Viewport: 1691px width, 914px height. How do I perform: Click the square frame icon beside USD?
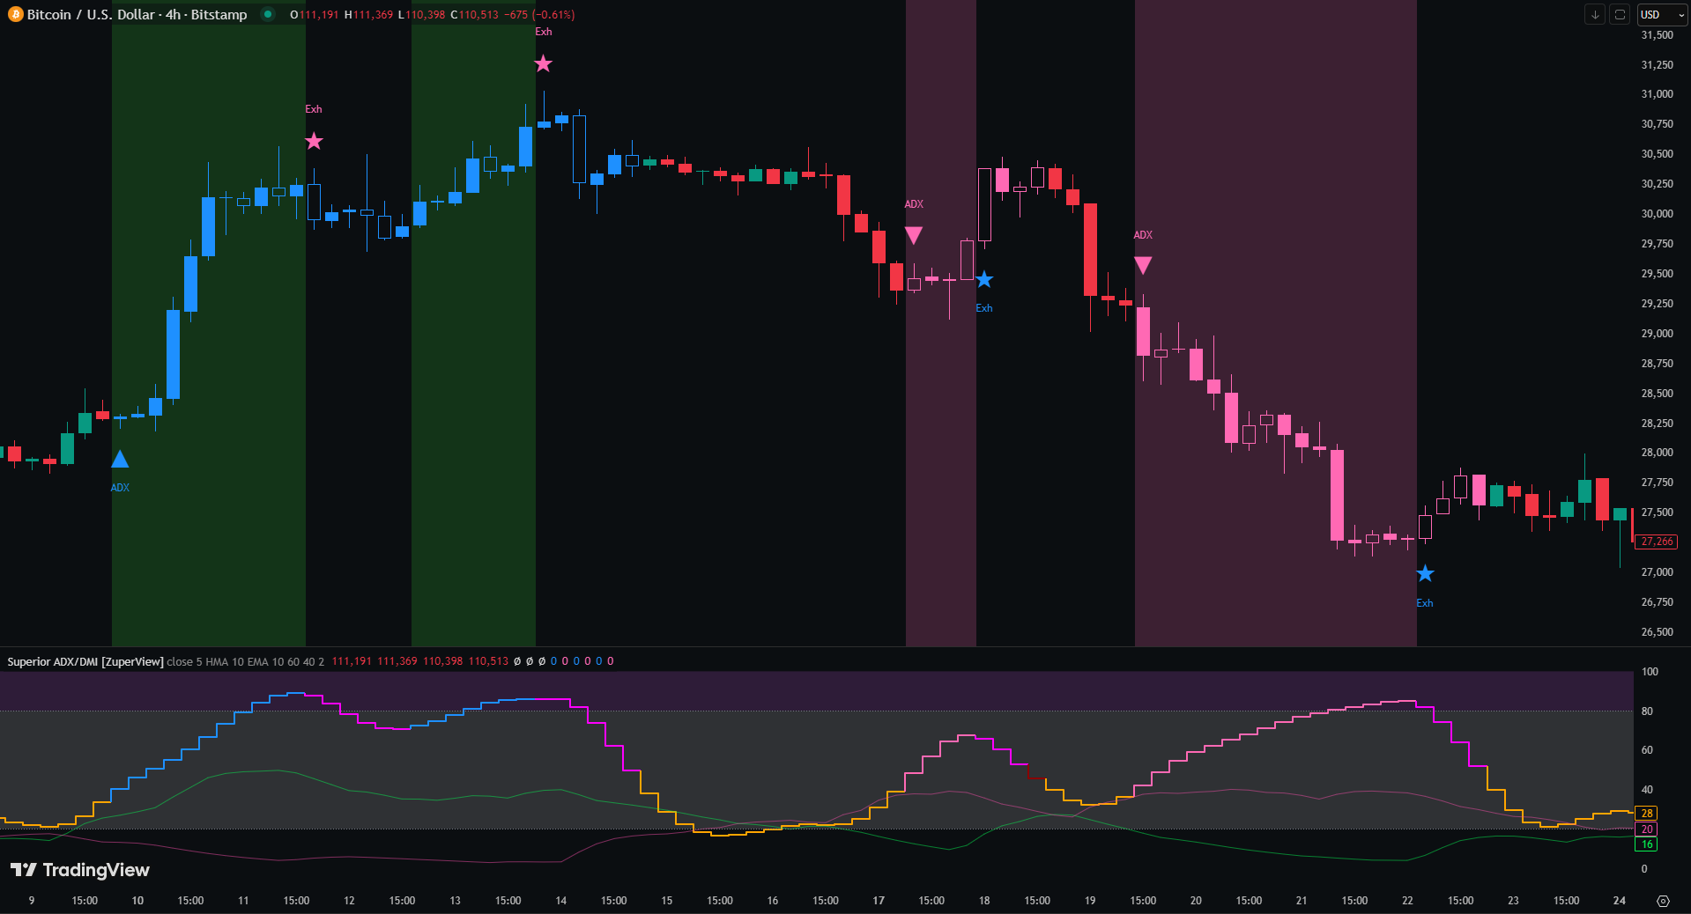point(1619,14)
